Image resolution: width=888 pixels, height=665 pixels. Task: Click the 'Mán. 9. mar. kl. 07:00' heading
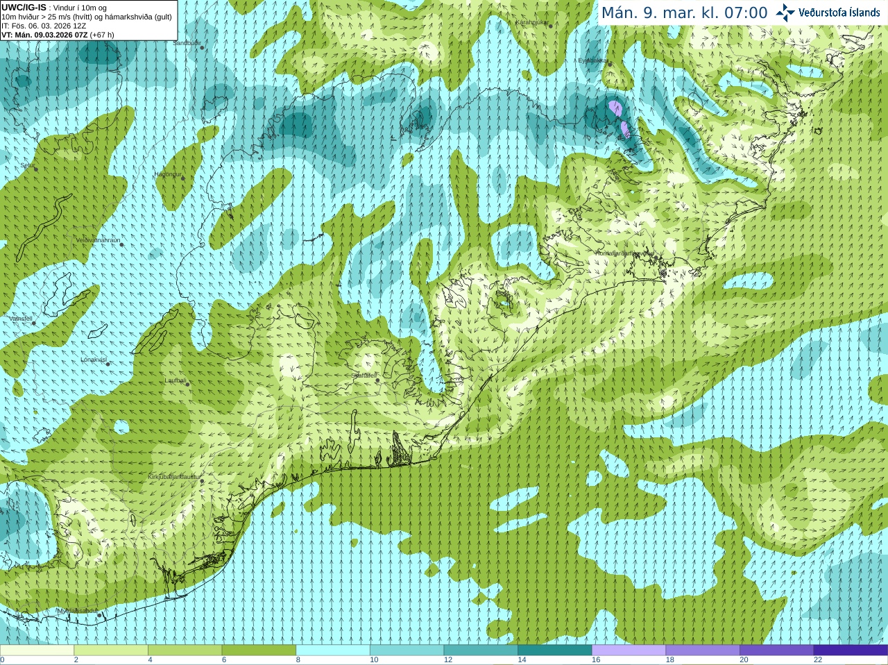pos(684,12)
